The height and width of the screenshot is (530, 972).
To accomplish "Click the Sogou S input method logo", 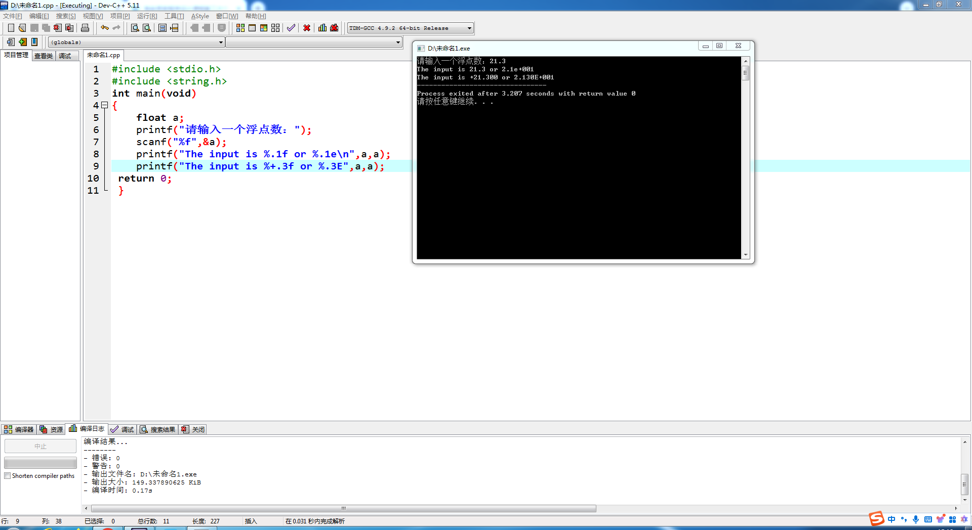I will coord(876,519).
